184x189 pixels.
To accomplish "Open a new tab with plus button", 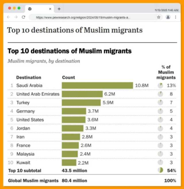I will [59, 9].
